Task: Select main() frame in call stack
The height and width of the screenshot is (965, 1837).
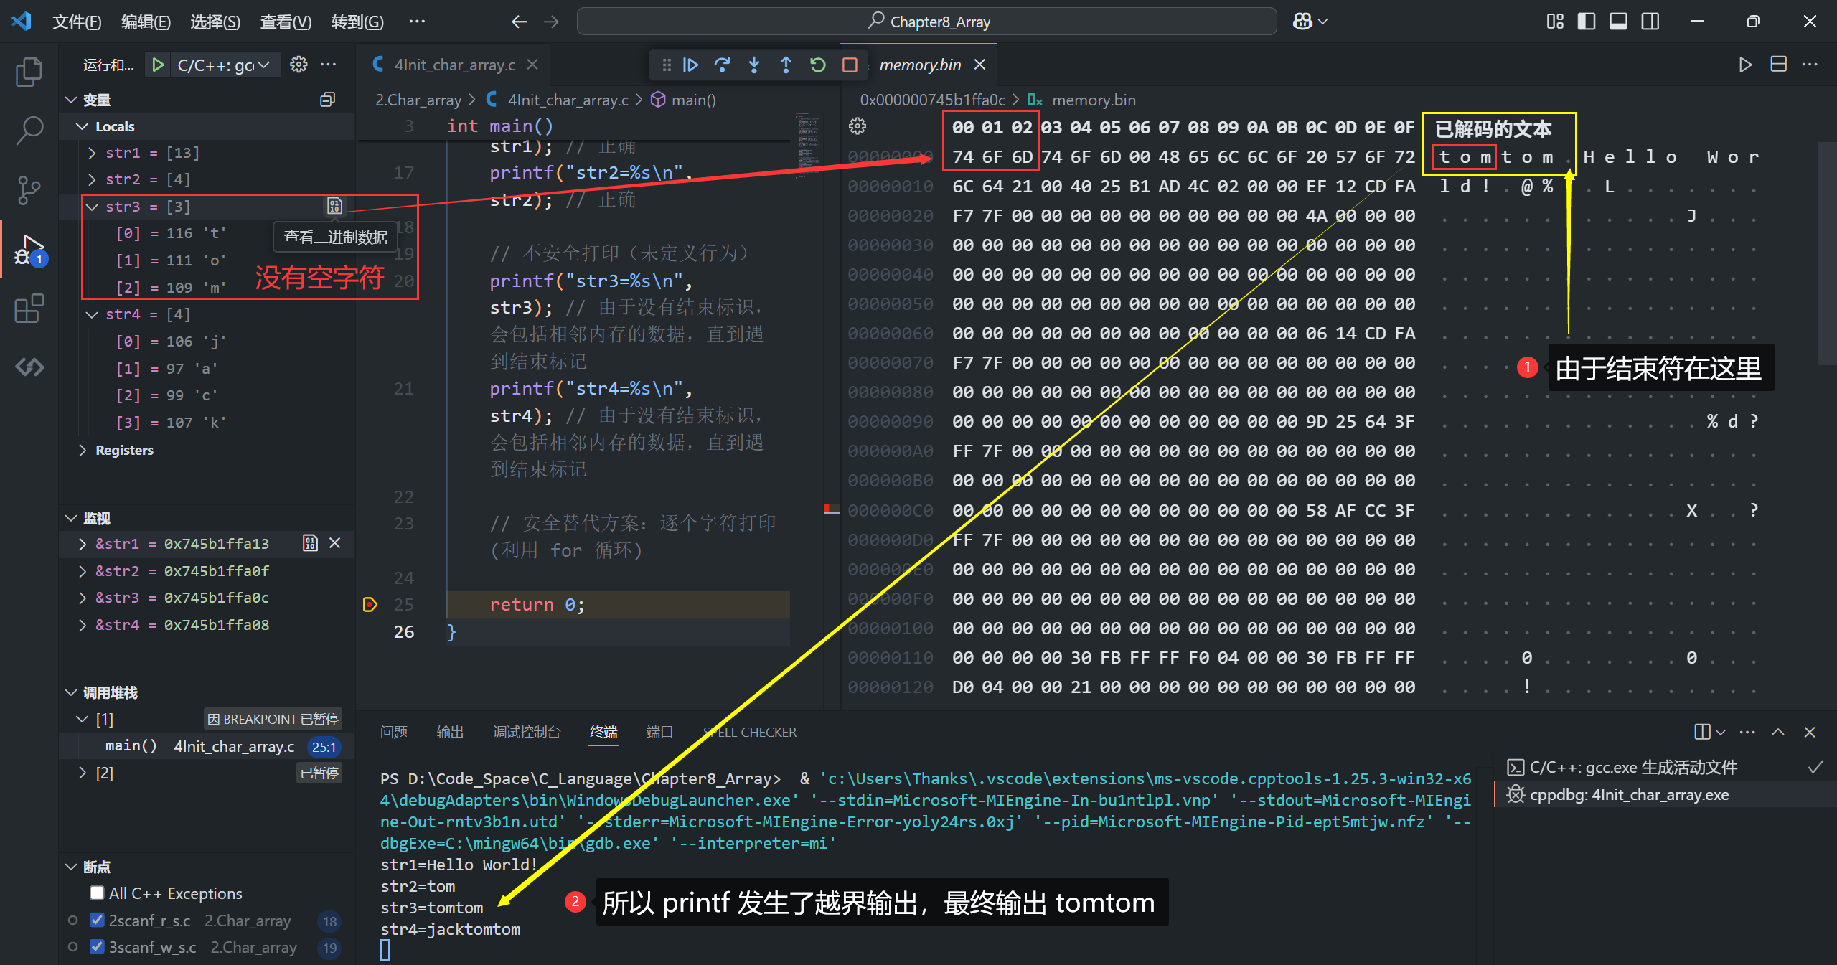Action: 131,746
